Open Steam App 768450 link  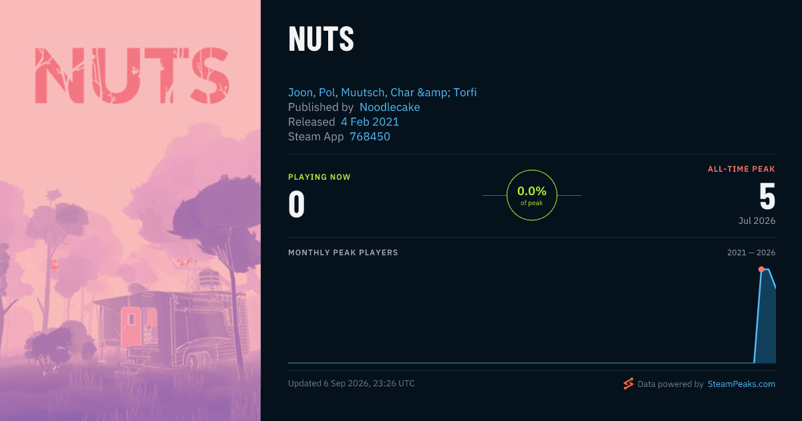370,136
